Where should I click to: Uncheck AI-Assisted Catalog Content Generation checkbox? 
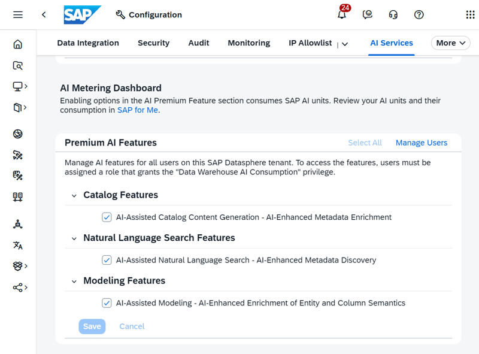[107, 217]
